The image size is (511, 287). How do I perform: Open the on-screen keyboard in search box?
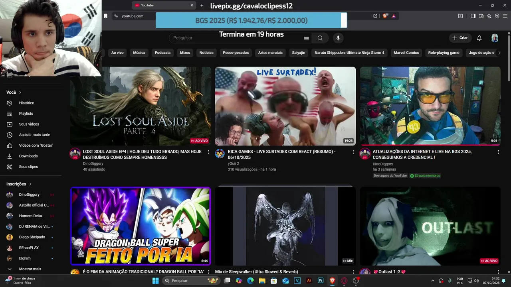(306, 38)
